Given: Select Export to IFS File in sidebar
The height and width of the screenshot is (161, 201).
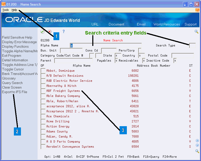Looking at the screenshot, I should (x=14, y=92).
